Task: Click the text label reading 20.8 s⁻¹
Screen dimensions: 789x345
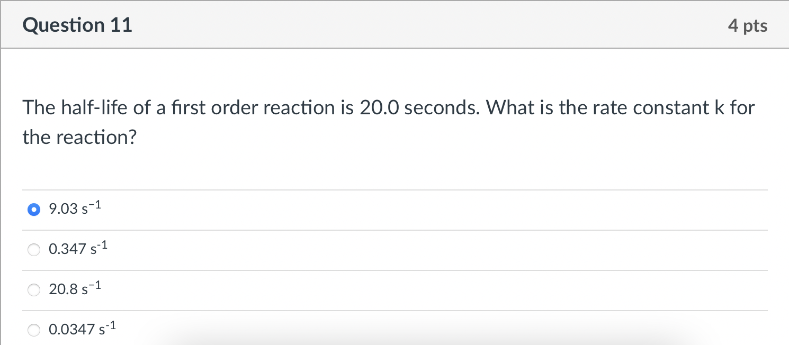Action: coord(73,289)
